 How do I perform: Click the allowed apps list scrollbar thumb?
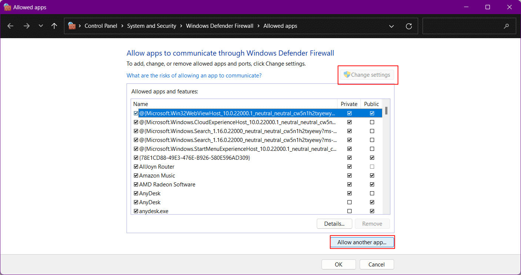(386, 111)
